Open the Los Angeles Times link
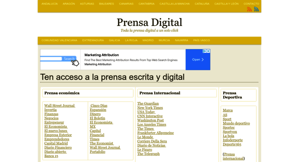 click(x=152, y=124)
